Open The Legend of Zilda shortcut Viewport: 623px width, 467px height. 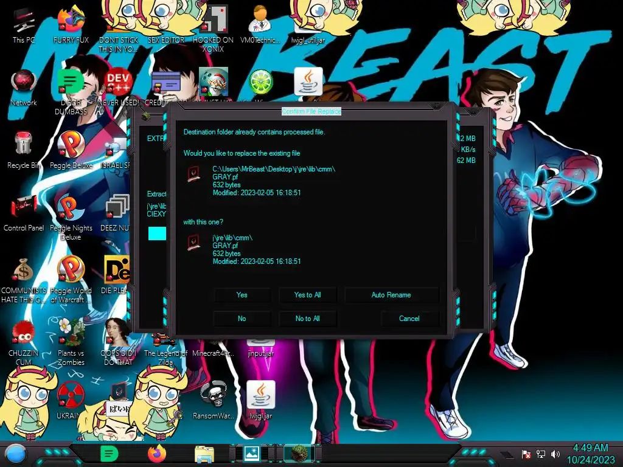(165, 350)
